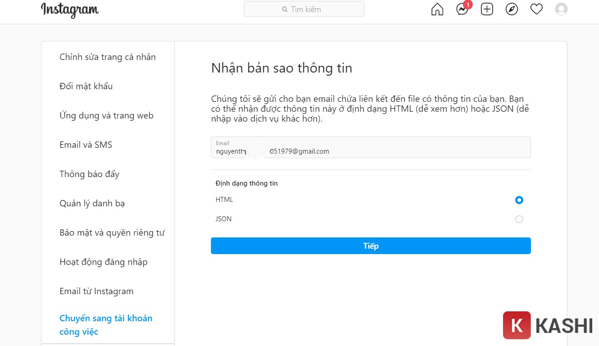Click the Email input field

tap(370, 148)
